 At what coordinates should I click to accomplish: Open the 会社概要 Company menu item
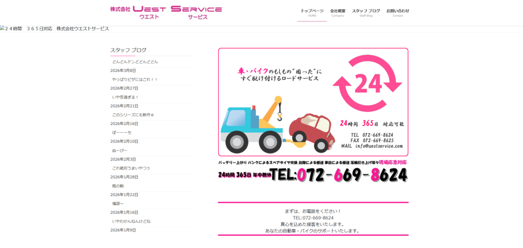pyautogui.click(x=338, y=13)
